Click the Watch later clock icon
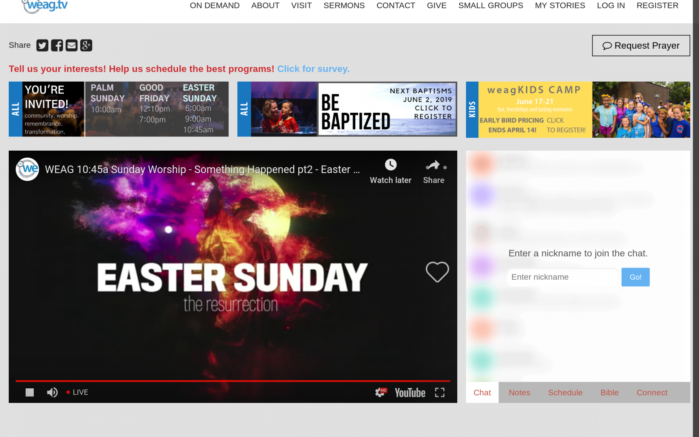699x437 pixels. [x=390, y=165]
